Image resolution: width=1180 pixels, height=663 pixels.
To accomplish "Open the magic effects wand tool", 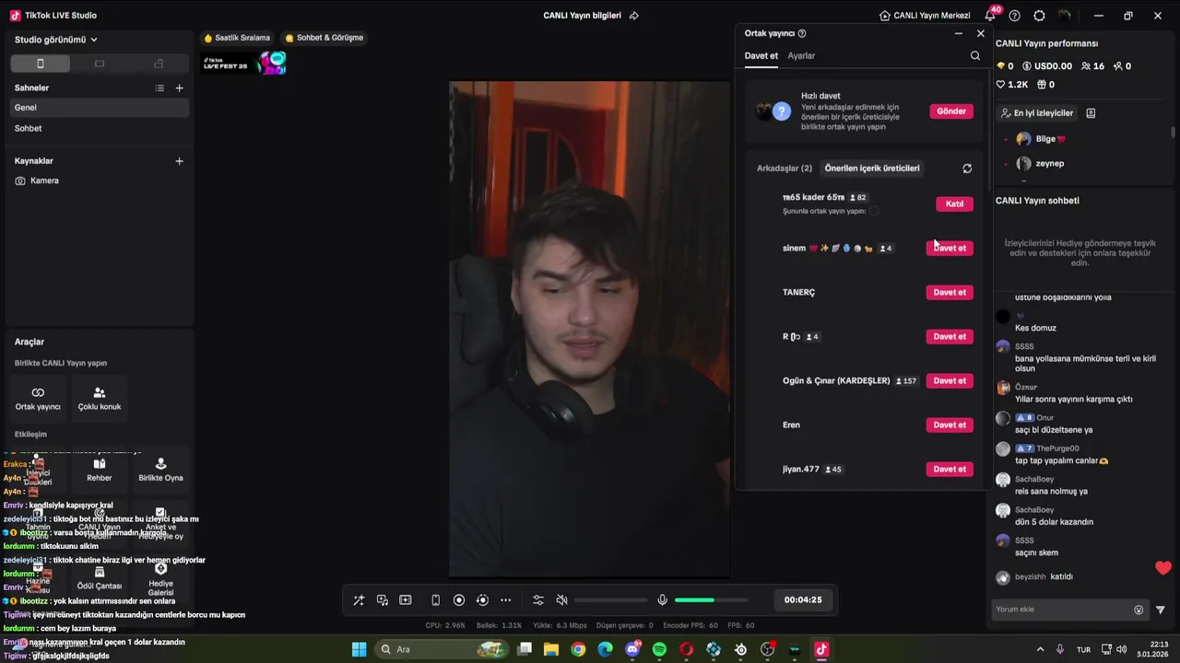I will coord(359,600).
